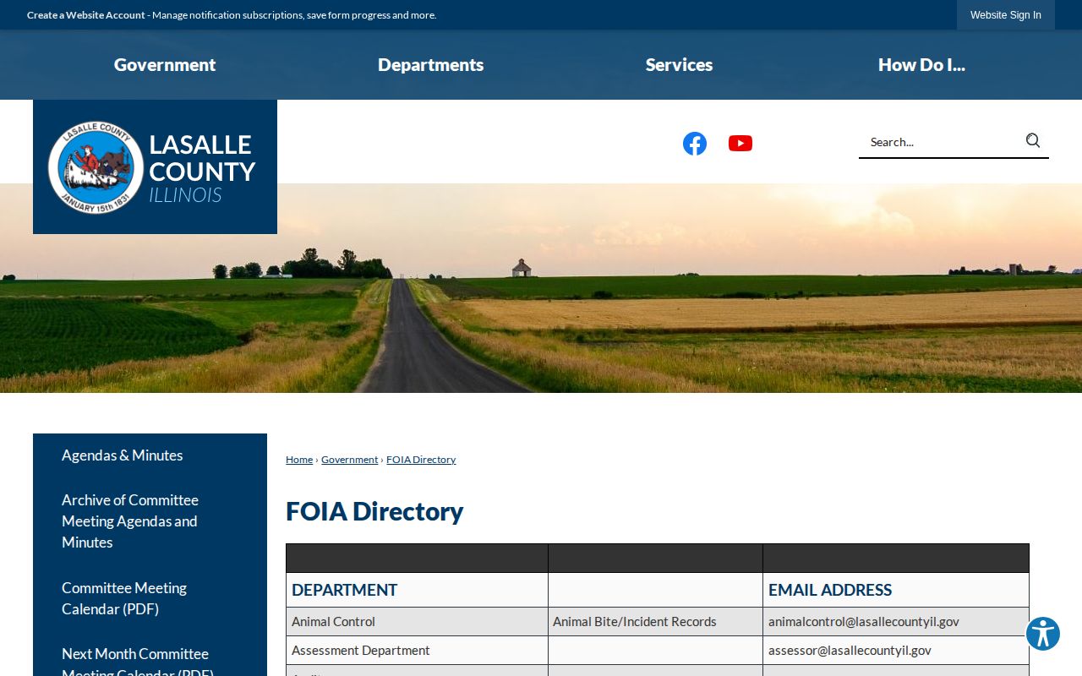Click the FOIA Directory breadcrumb link

coord(421,460)
